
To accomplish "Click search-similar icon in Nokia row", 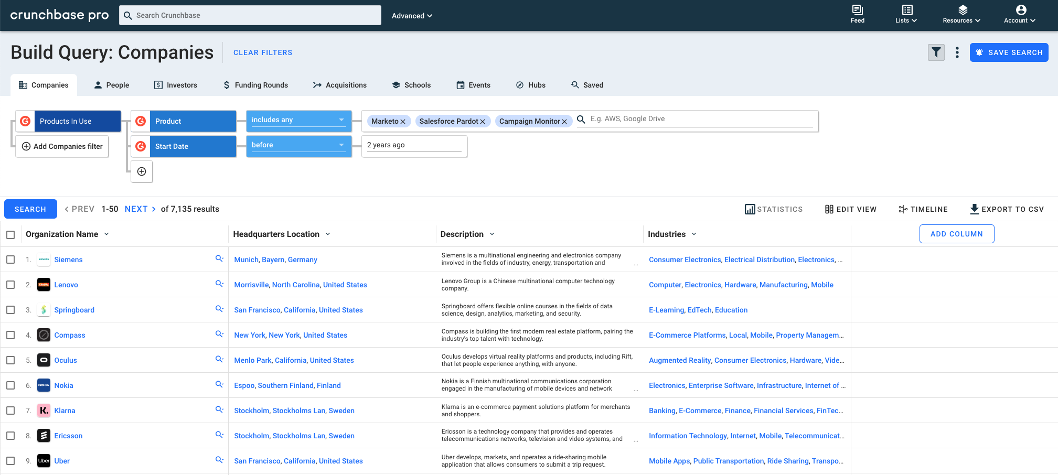I will (219, 384).
